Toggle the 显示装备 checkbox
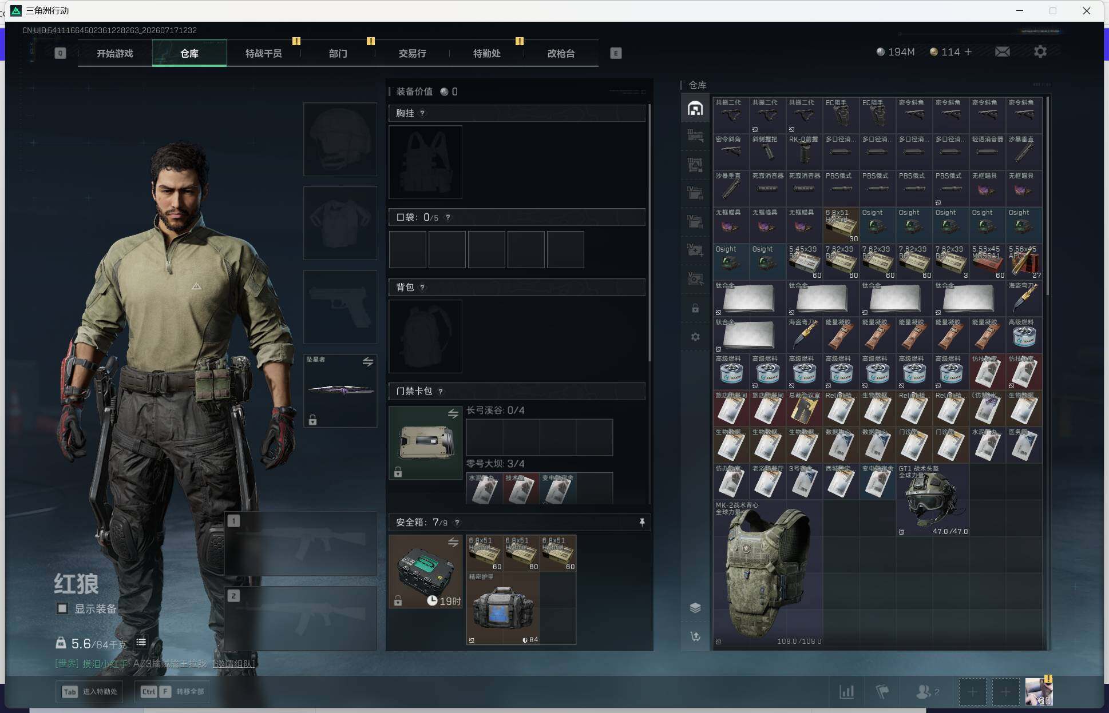The image size is (1109, 713). pyautogui.click(x=62, y=608)
